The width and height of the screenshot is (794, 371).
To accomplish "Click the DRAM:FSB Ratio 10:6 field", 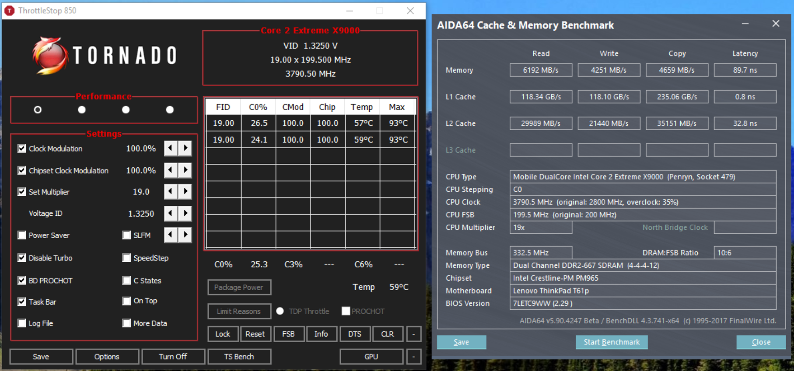I will 745,253.
